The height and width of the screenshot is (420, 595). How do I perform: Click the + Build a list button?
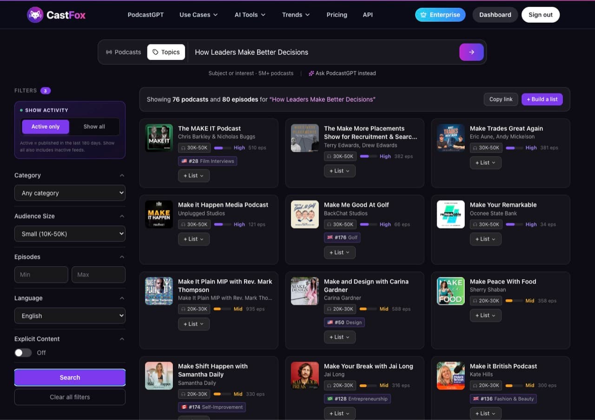pos(542,99)
